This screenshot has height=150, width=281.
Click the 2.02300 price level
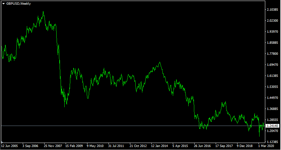pyautogui.click(x=272, y=21)
